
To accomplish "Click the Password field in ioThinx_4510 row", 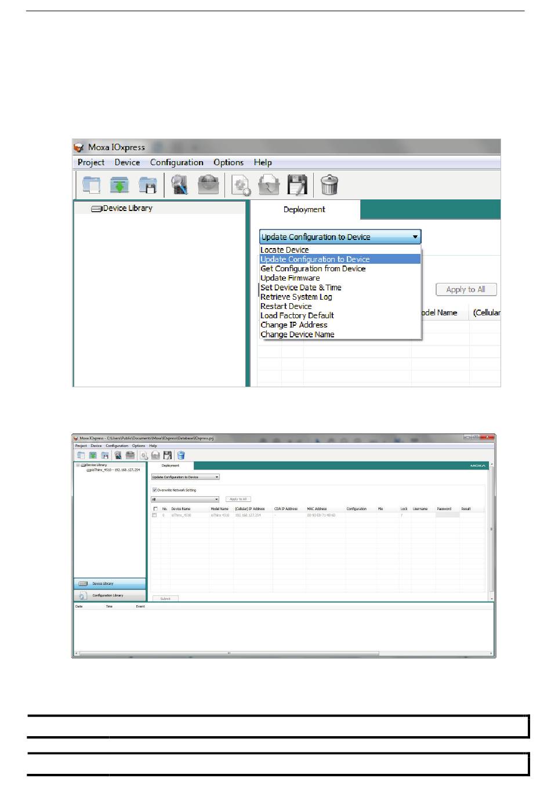I will (447, 515).
